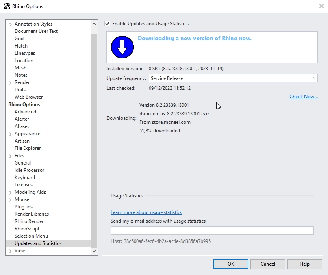Click the tree scrollbar down arrow
328x275 pixels.
(x=95, y=251)
